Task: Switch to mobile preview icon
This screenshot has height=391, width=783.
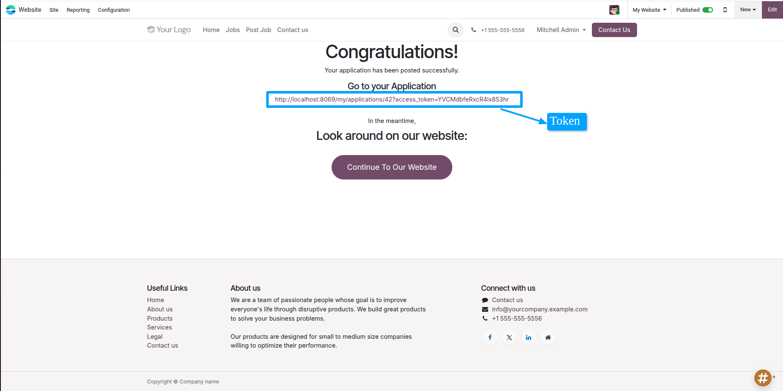Action: pos(725,10)
